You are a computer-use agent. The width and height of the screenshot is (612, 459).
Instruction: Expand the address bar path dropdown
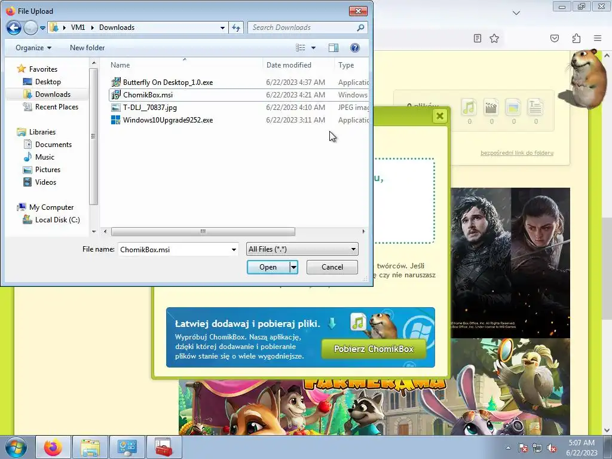(222, 27)
